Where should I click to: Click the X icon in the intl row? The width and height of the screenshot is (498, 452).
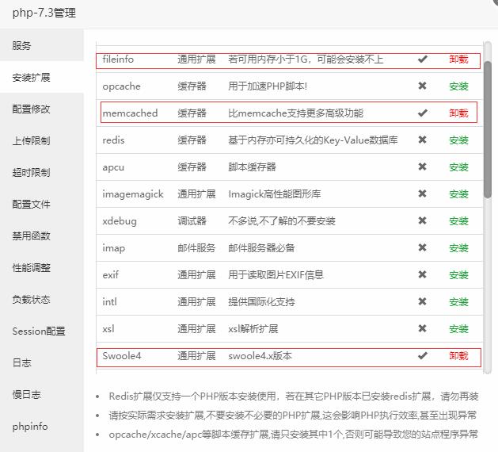[x=423, y=302]
